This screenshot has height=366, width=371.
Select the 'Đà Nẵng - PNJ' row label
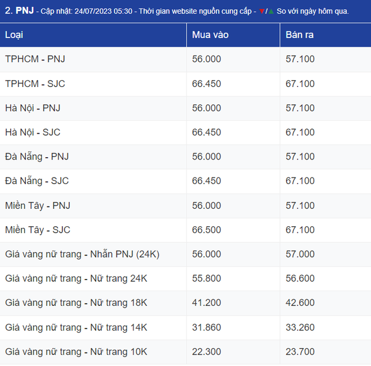point(37,157)
